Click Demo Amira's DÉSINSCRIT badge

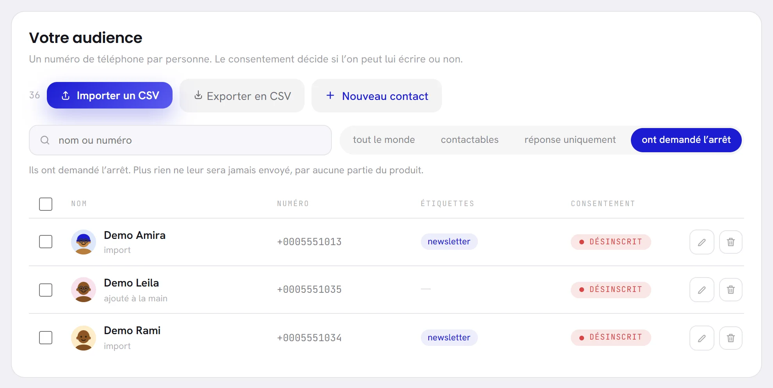coord(611,242)
